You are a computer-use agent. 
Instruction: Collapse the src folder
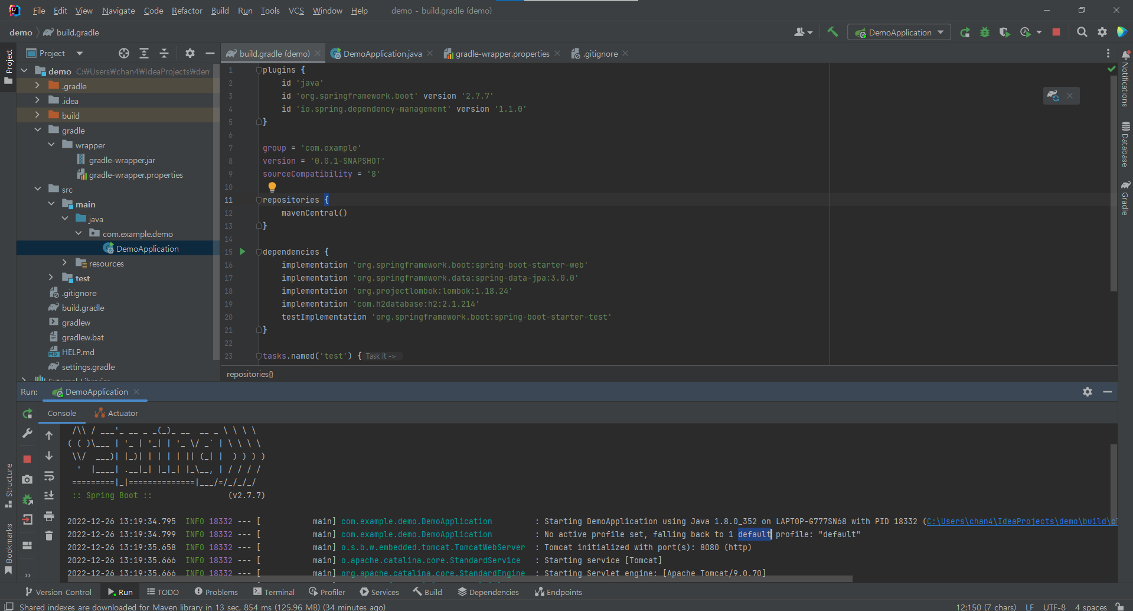pyautogui.click(x=37, y=189)
